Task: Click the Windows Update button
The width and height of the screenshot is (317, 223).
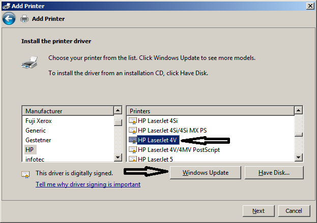Action: (x=206, y=173)
